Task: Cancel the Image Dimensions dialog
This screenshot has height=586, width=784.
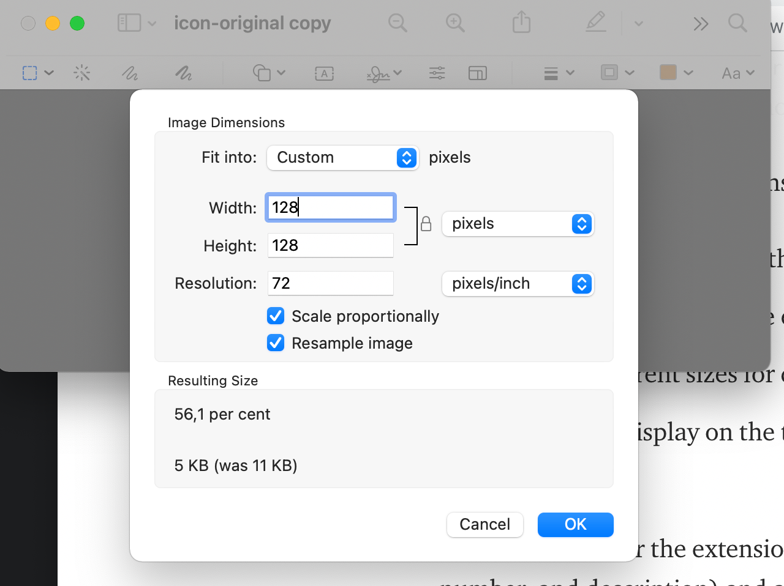Action: 484,524
